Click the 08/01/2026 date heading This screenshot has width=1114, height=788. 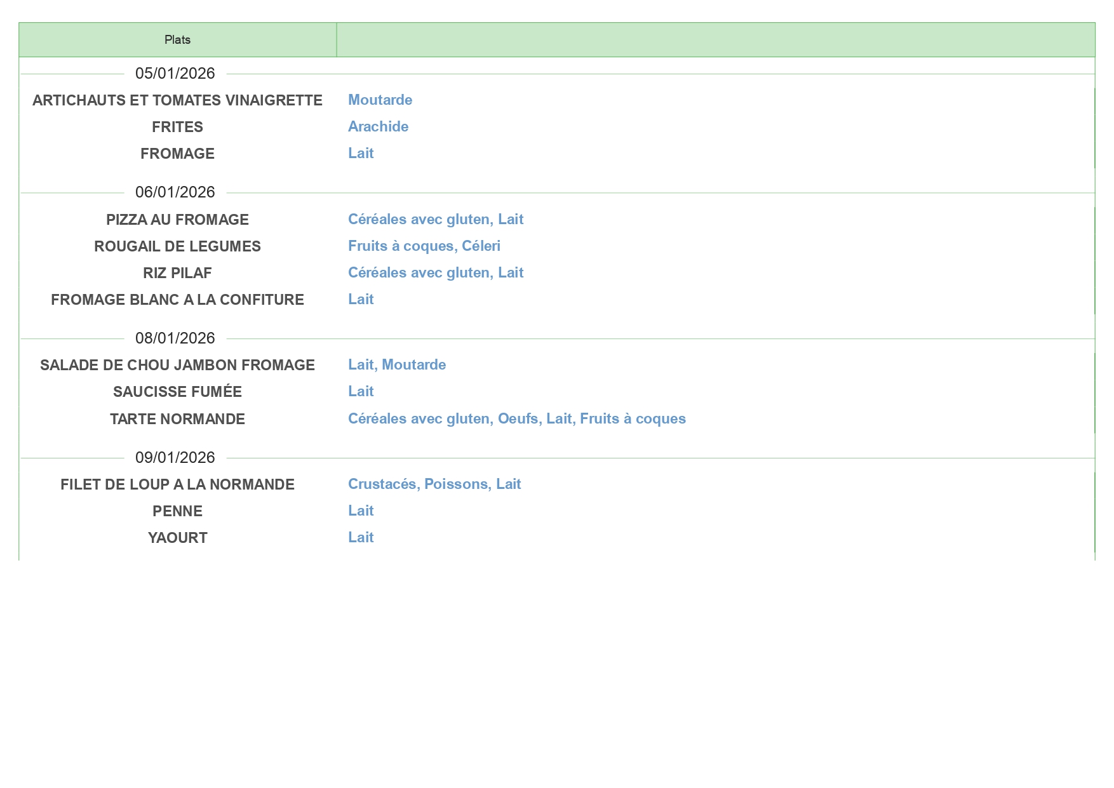point(175,338)
